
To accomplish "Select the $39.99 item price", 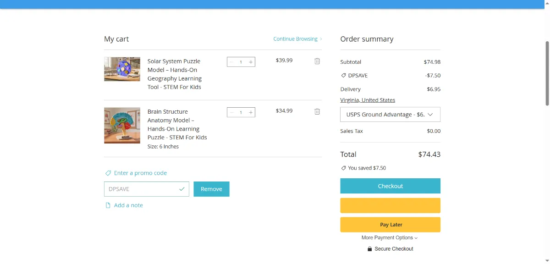I will [284, 60].
